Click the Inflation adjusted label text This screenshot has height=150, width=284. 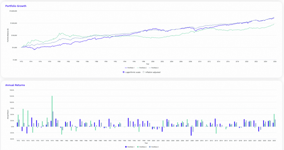point(153,72)
